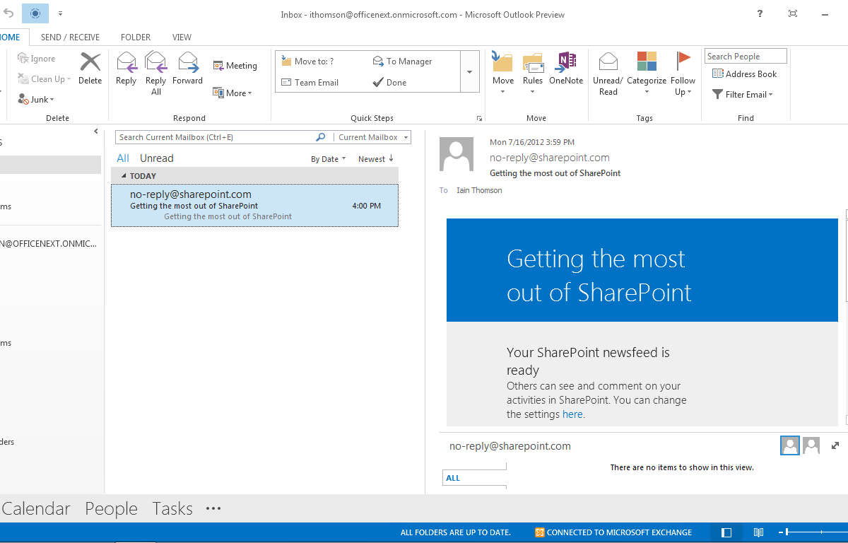The height and width of the screenshot is (543, 848).
Task: Expand the Quick Steps gallery
Action: (x=470, y=71)
